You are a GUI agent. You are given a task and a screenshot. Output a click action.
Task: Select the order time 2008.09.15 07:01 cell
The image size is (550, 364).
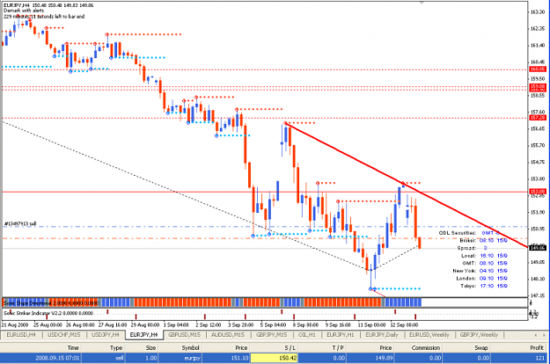point(41,358)
